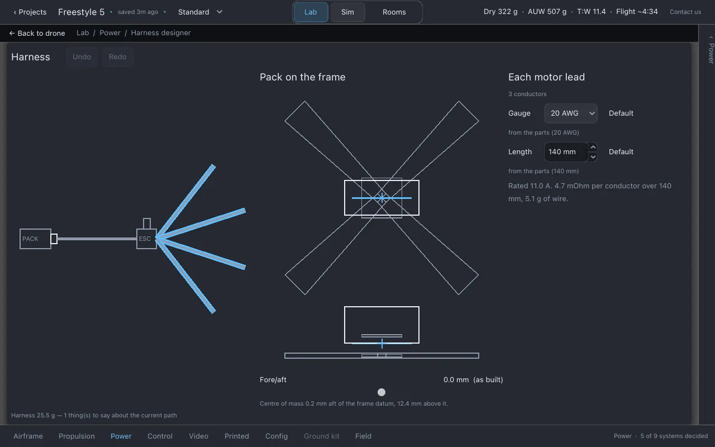This screenshot has height=447, width=715.
Task: Select the ESC block in harness diagram
Action: coord(146,239)
